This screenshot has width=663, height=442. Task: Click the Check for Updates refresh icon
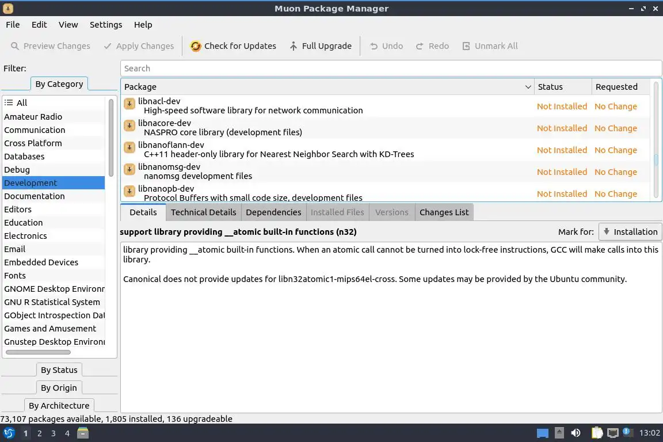(x=195, y=45)
